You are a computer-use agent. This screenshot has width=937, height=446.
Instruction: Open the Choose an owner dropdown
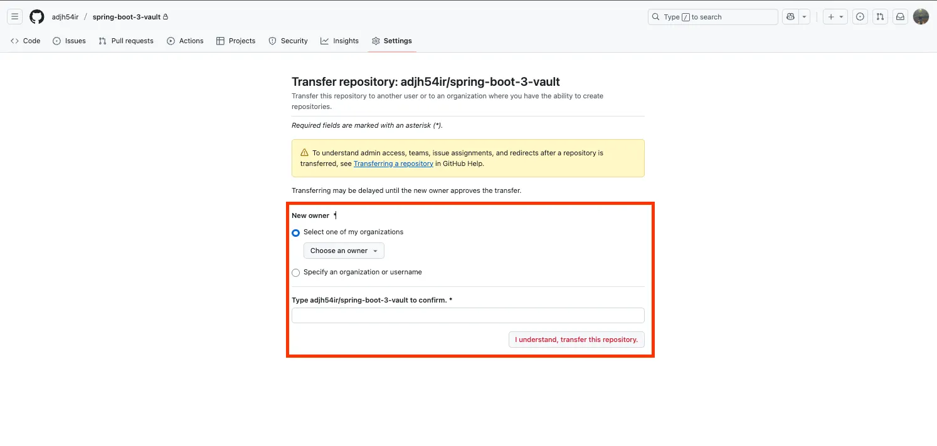(344, 251)
